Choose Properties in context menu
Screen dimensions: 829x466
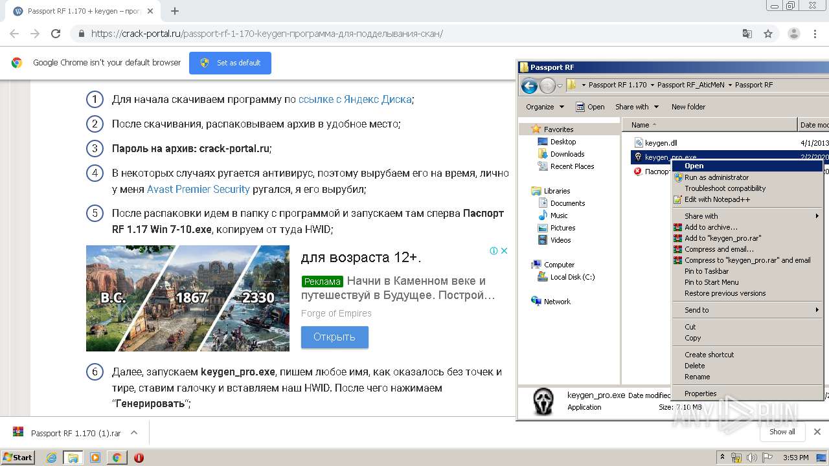click(x=747, y=394)
